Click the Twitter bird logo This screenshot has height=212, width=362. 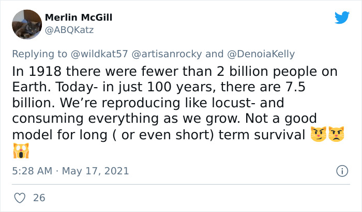point(342,18)
